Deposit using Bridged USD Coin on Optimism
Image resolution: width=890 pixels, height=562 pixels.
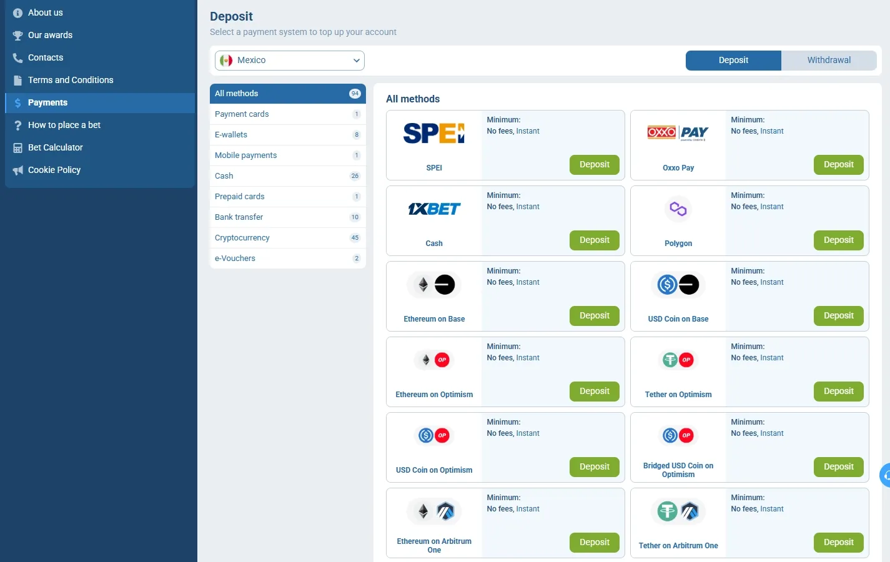tap(839, 467)
